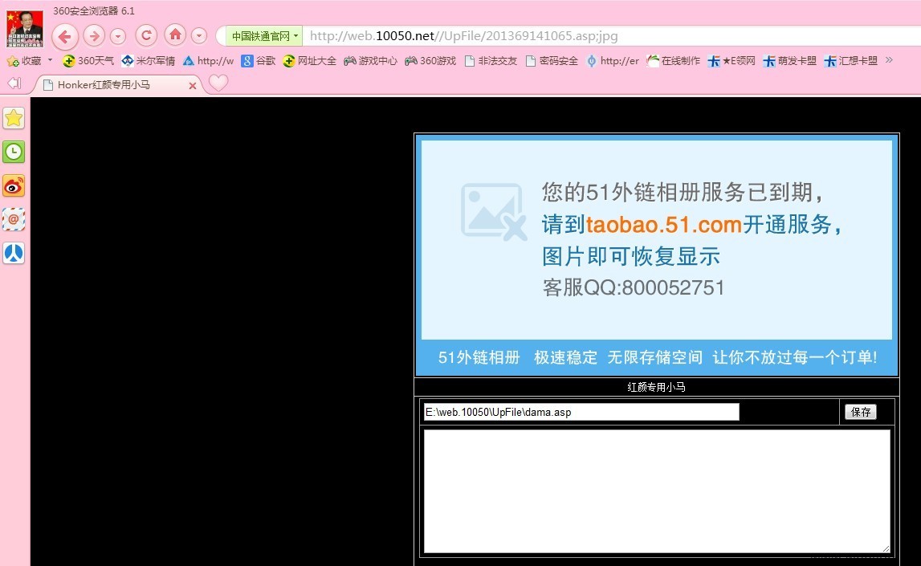This screenshot has width=921, height=566.
Task: Go back to the previous page
Action: pos(65,36)
